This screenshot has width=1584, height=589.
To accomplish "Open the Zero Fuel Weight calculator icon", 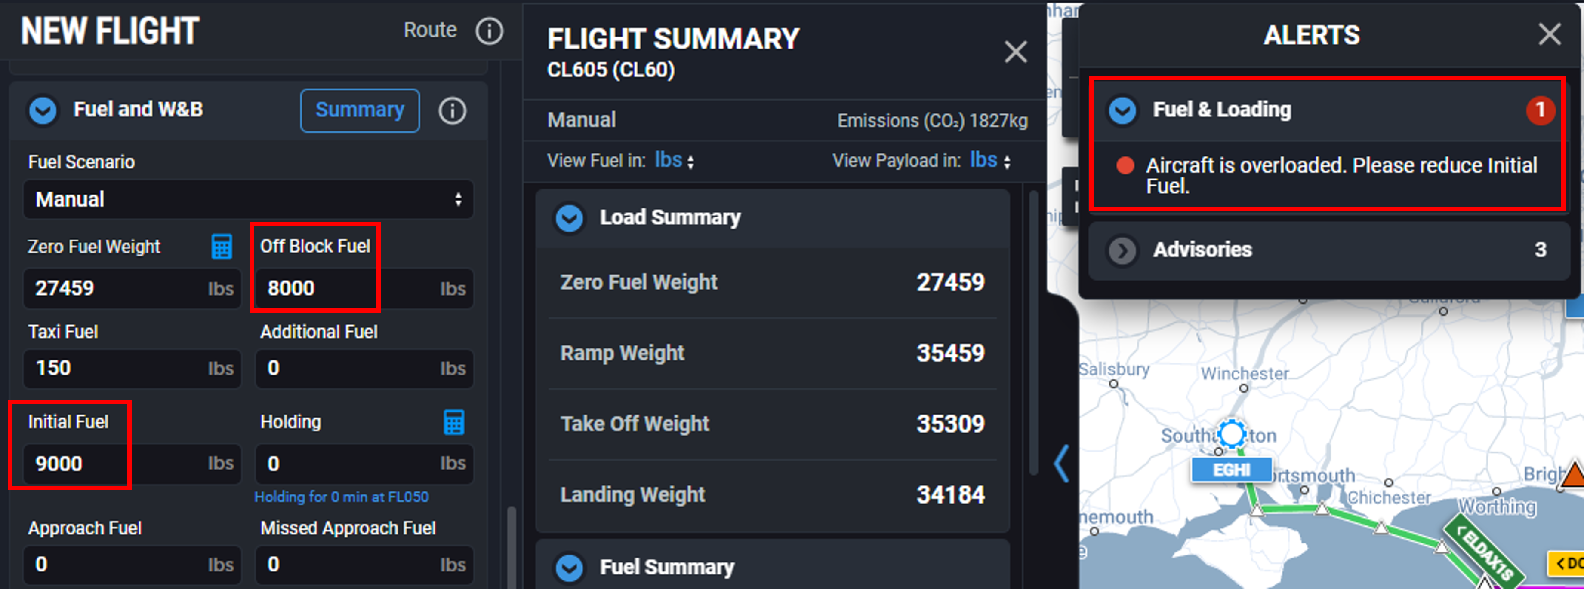I will coord(222,247).
